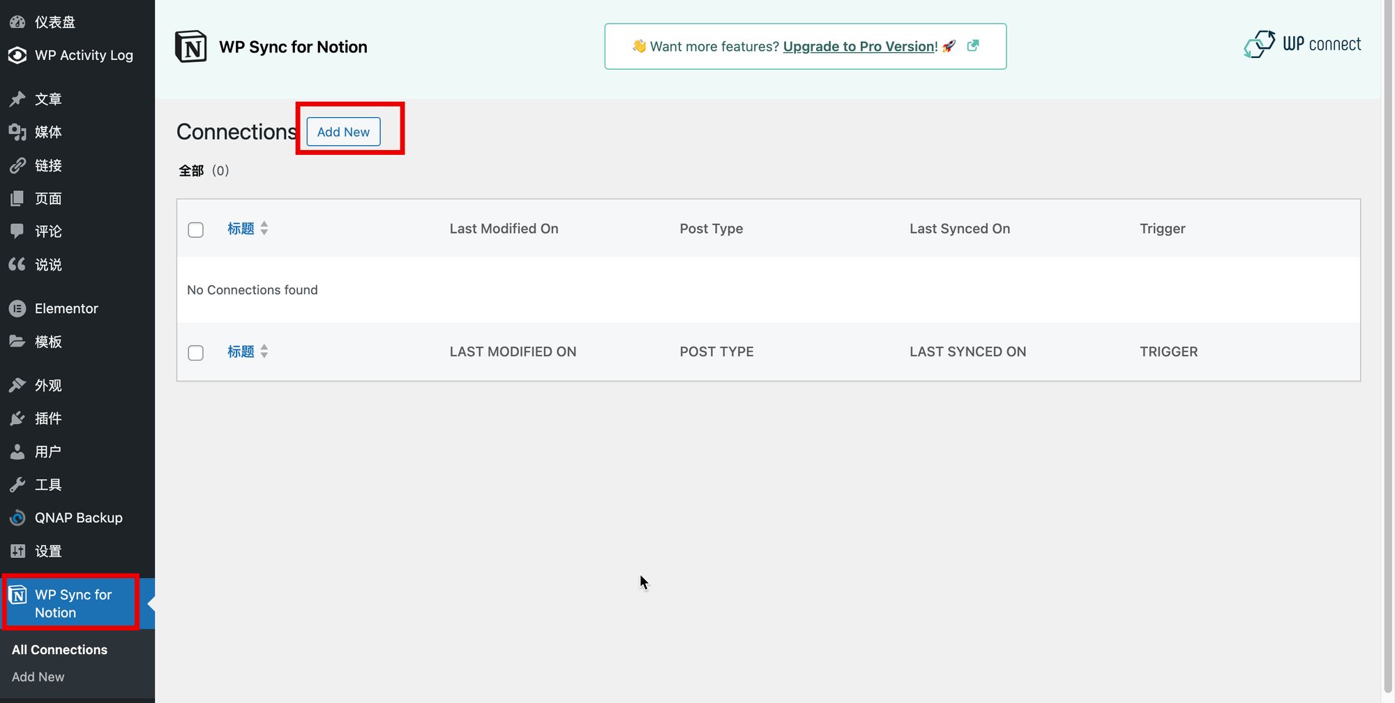
Task: Click the paintbrush icon beside 外观
Action: pyautogui.click(x=17, y=385)
